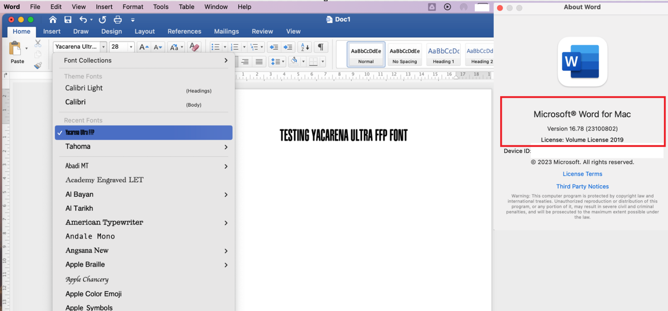Click the Sort A-Z icon

pyautogui.click(x=305, y=47)
